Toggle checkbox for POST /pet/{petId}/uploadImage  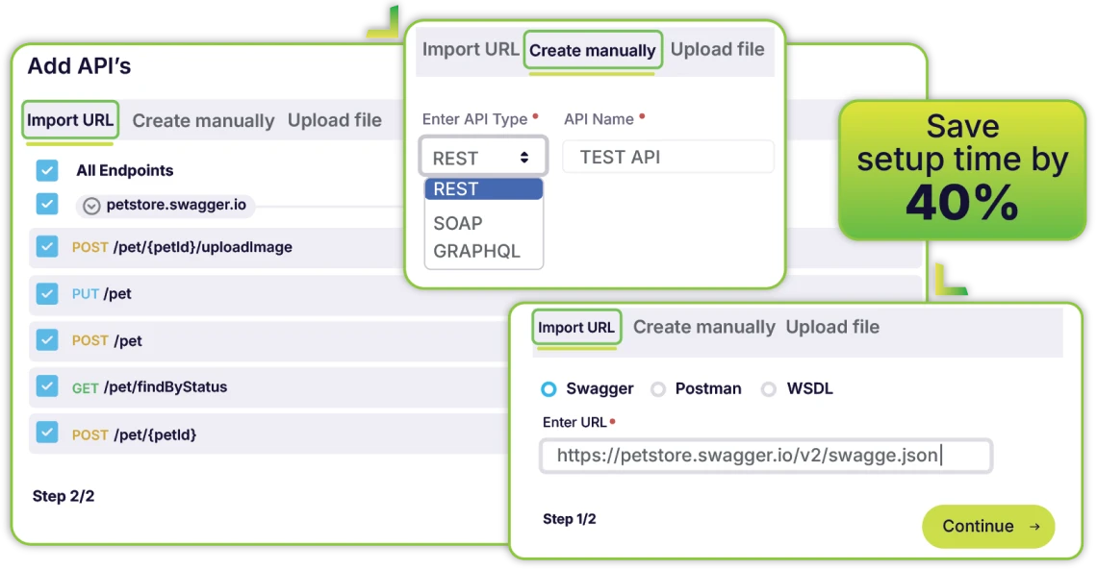coord(47,247)
